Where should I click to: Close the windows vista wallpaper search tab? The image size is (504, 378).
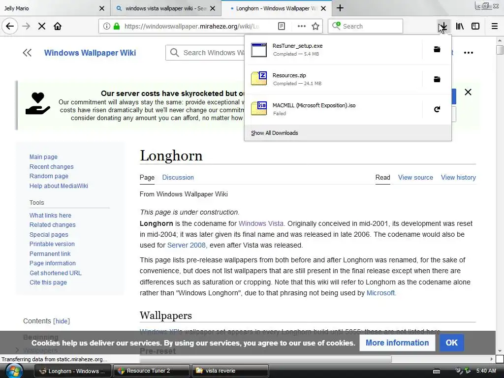pyautogui.click(x=213, y=8)
